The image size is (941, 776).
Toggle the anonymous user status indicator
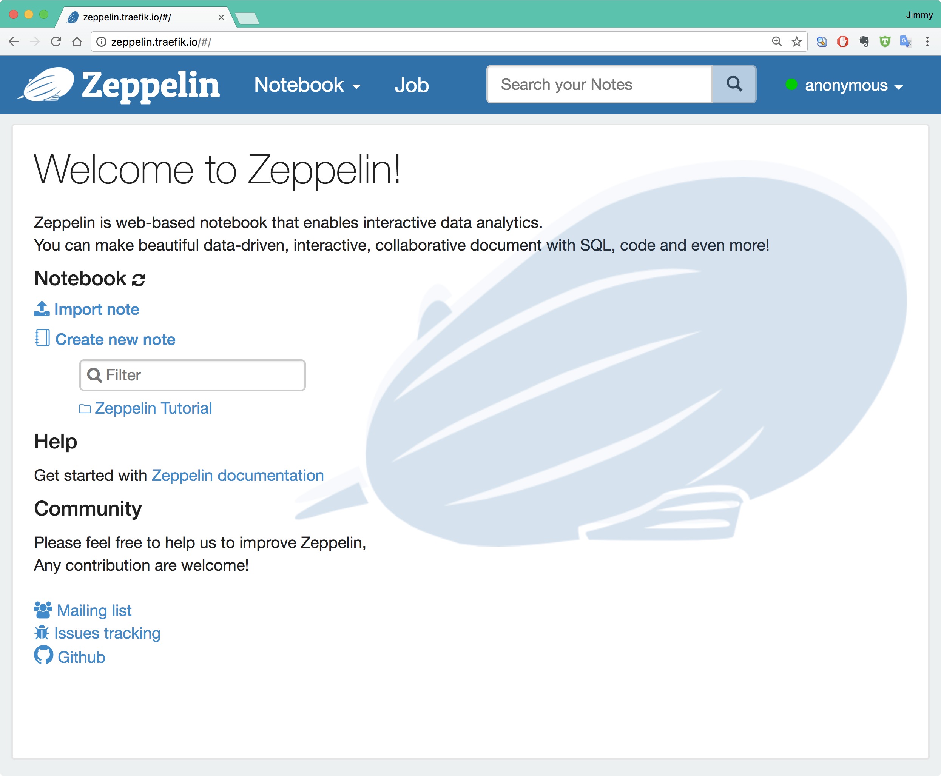(x=792, y=85)
